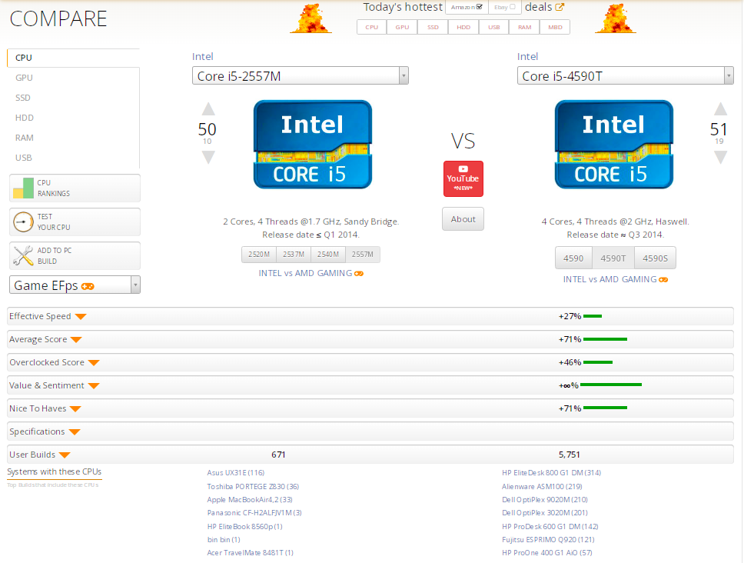744x563 pixels.
Task: Select the 2540M variant button
Action: 328,255
